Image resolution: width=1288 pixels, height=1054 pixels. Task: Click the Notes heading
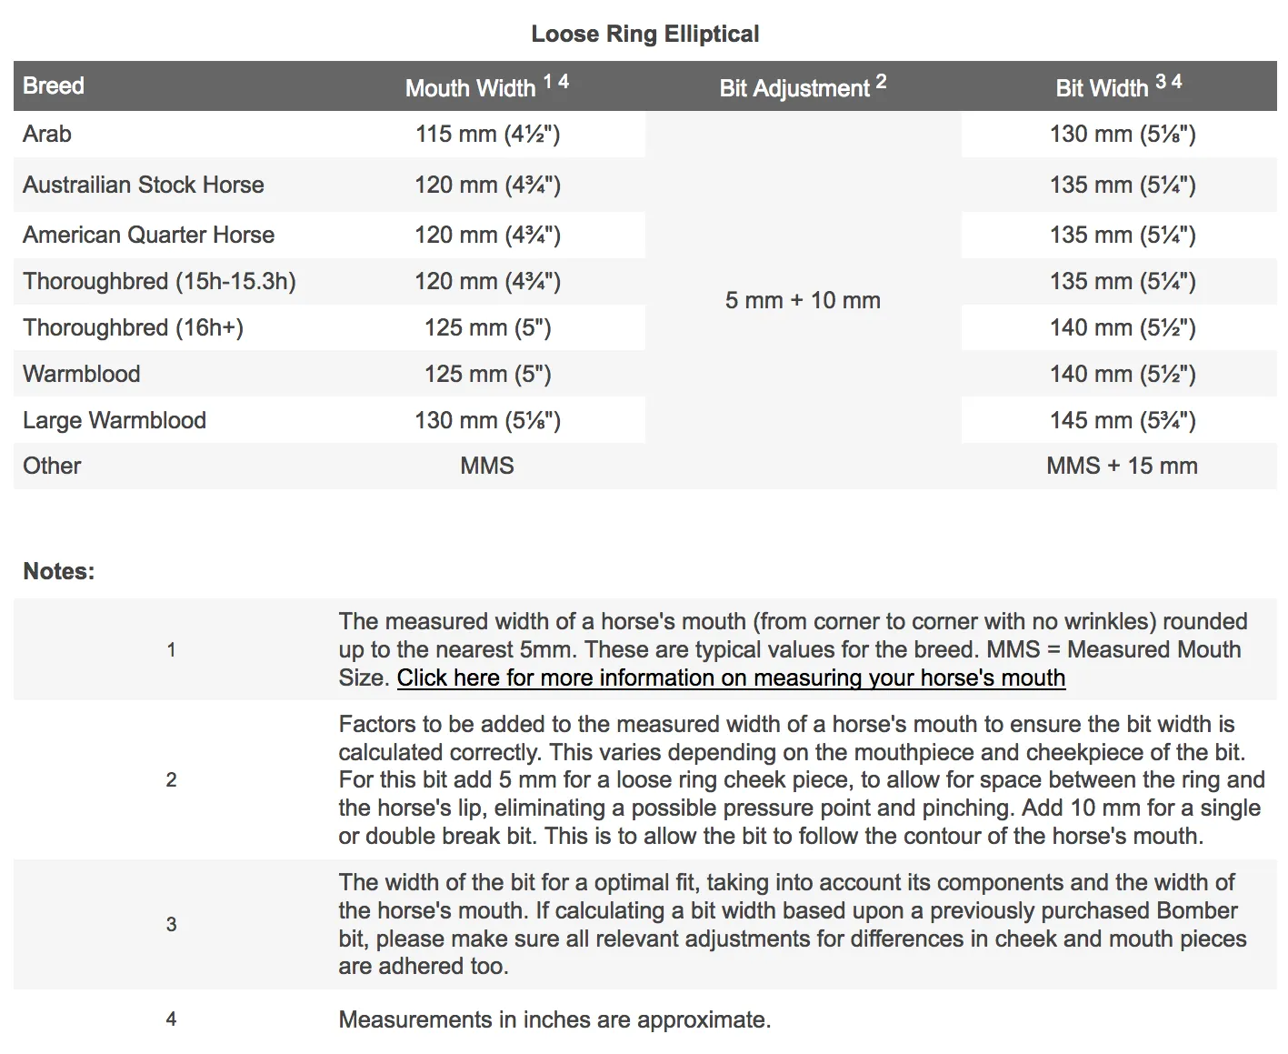click(x=59, y=571)
